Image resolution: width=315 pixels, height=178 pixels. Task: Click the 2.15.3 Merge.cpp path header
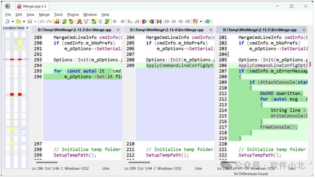point(75,30)
